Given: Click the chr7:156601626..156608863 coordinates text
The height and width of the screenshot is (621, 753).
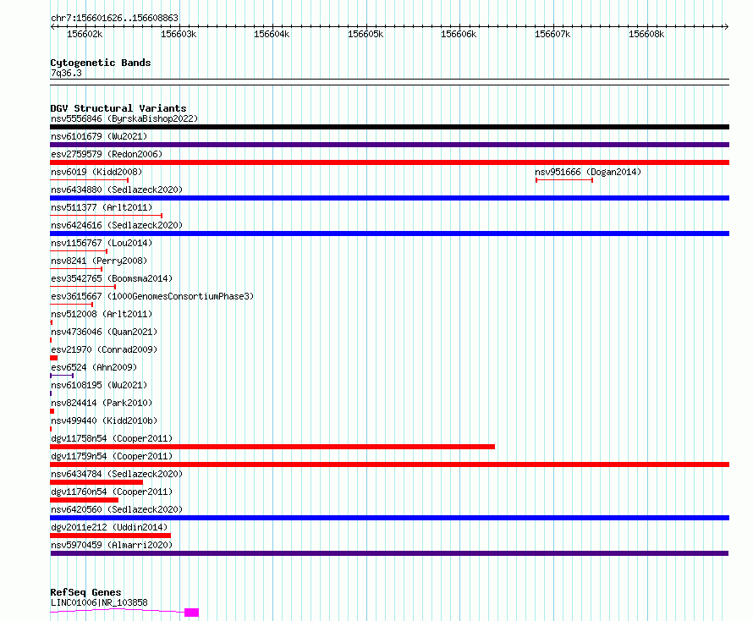Looking at the screenshot, I should coord(114,19).
